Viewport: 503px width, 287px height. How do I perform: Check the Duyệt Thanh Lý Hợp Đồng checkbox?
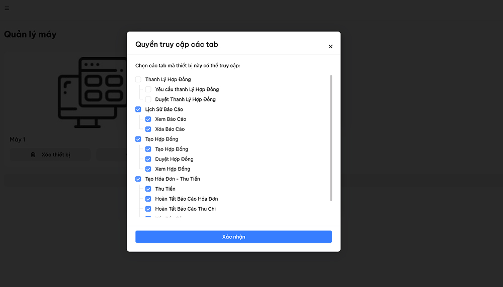148,99
